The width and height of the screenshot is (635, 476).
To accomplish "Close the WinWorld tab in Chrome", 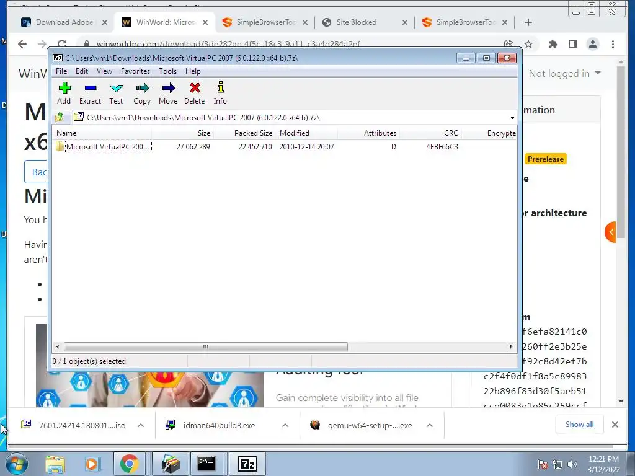I will tap(205, 22).
